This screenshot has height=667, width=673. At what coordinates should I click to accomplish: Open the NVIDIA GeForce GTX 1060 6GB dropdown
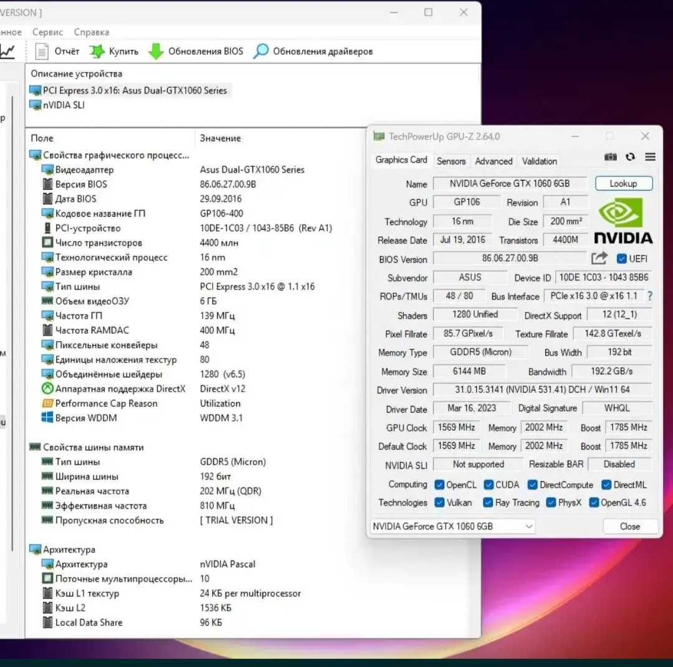point(452,526)
